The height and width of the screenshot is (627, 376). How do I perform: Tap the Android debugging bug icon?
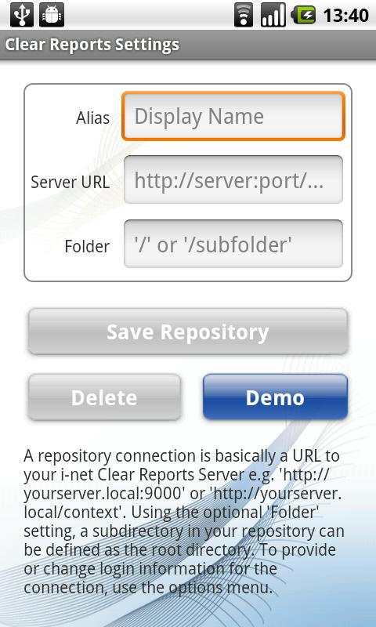52,15
